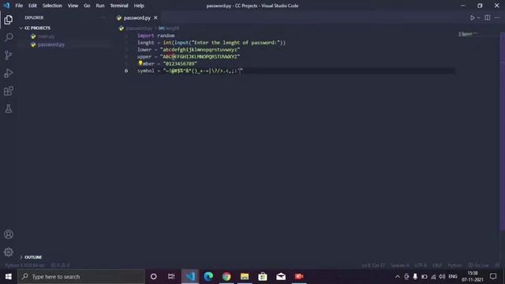The image size is (505, 284).
Task: Open the notification center icon
Action: coord(493,277)
